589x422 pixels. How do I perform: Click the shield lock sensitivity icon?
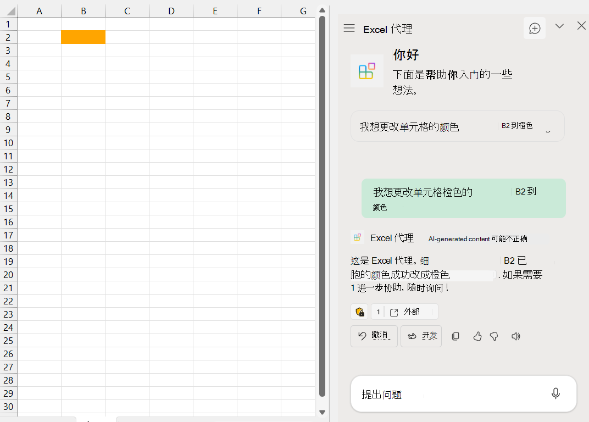(359, 312)
